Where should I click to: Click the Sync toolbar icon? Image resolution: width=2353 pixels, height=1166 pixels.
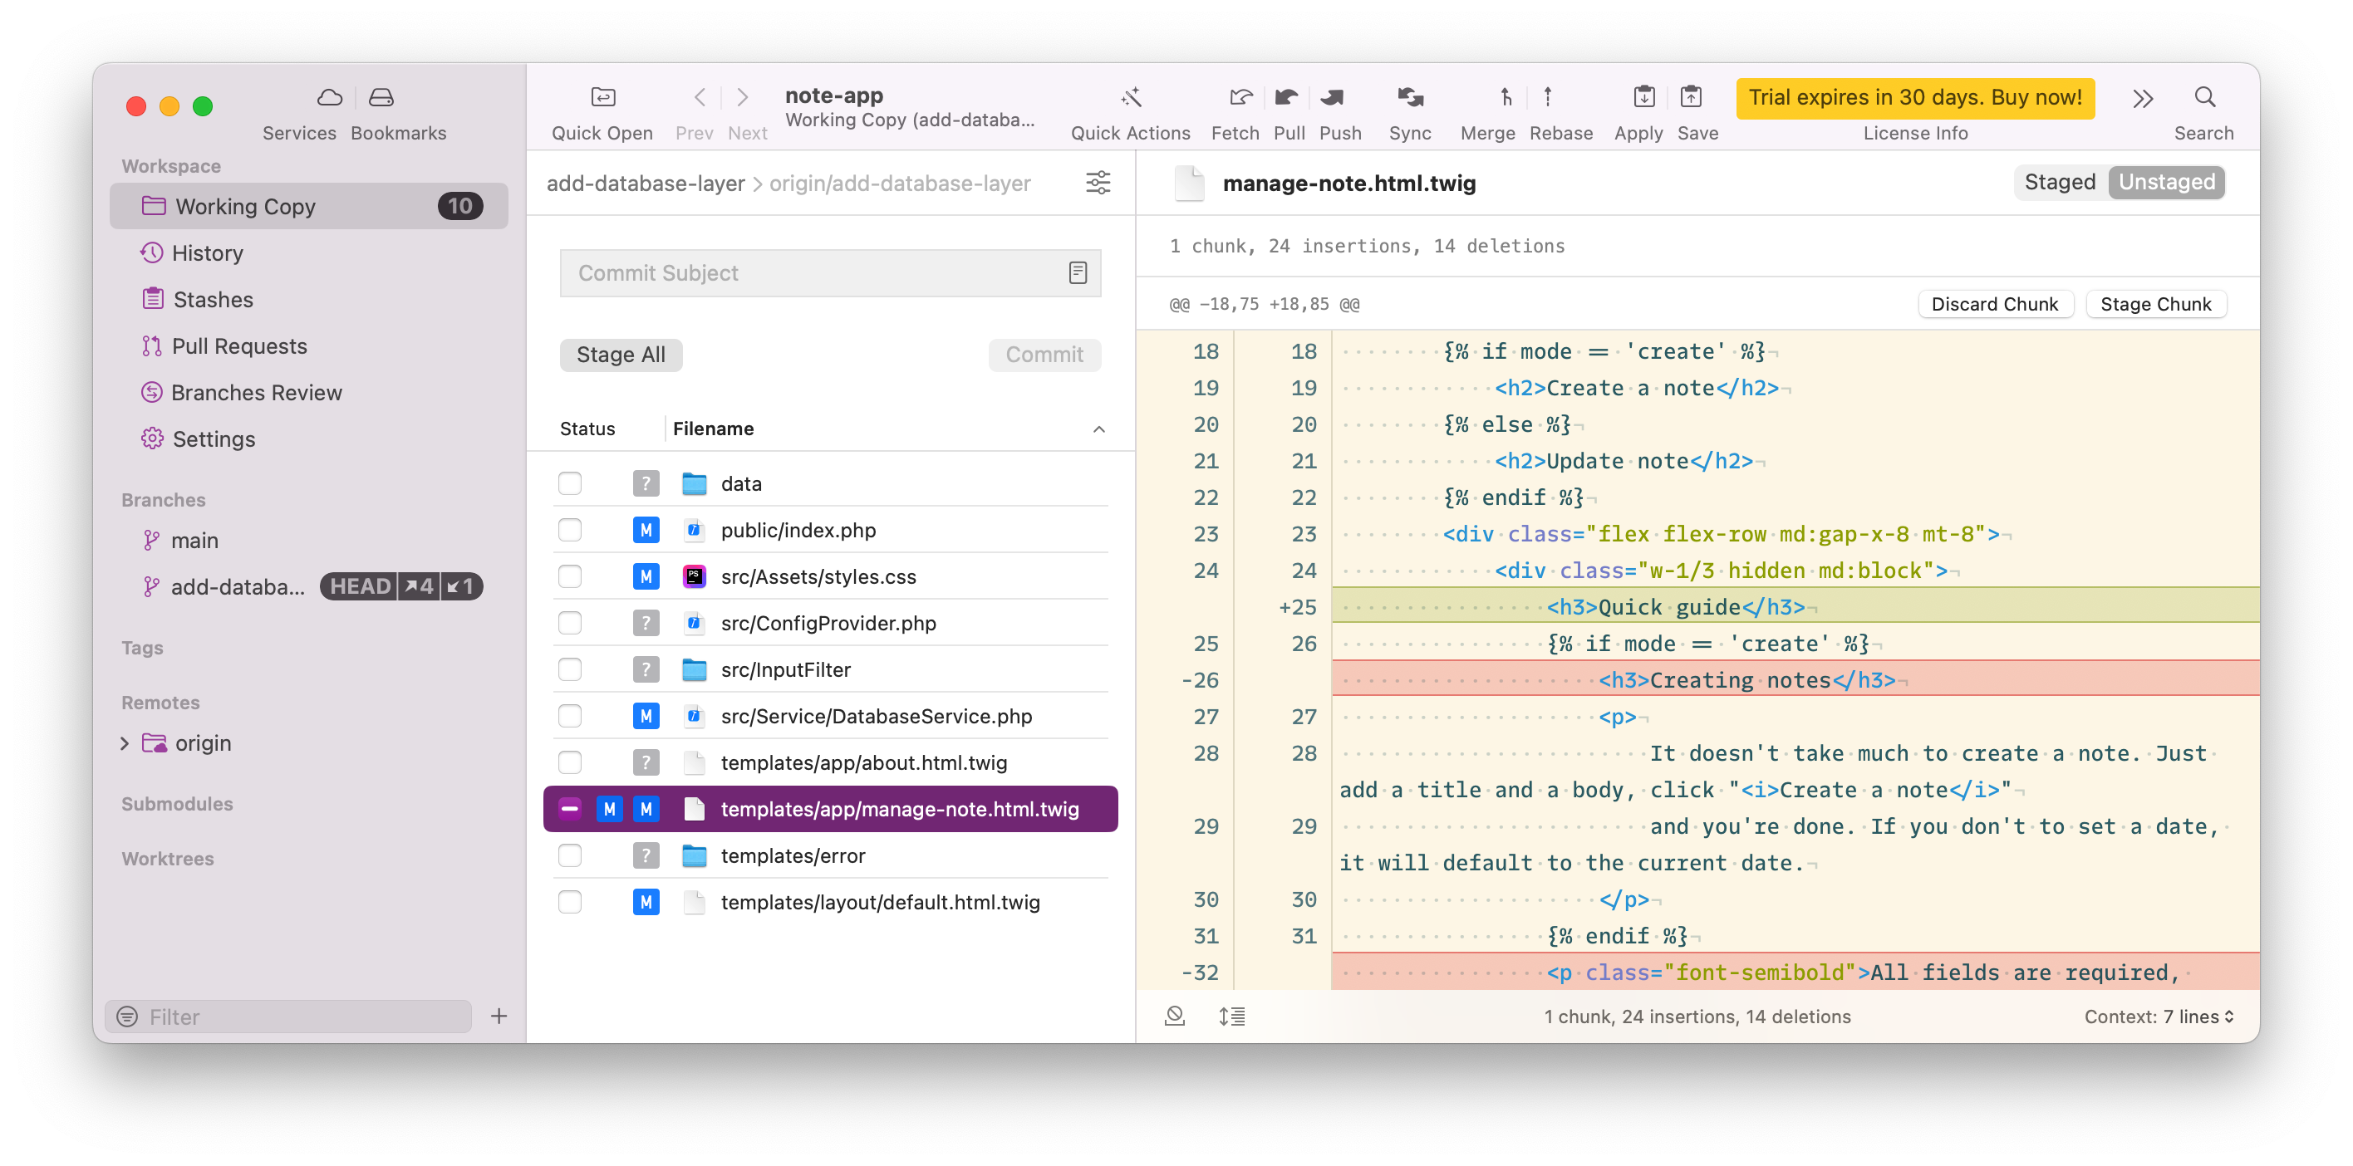tap(1409, 98)
